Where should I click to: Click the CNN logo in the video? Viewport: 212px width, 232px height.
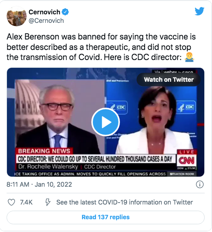tap(187, 160)
